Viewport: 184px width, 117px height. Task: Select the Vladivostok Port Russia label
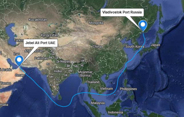[x=122, y=12]
